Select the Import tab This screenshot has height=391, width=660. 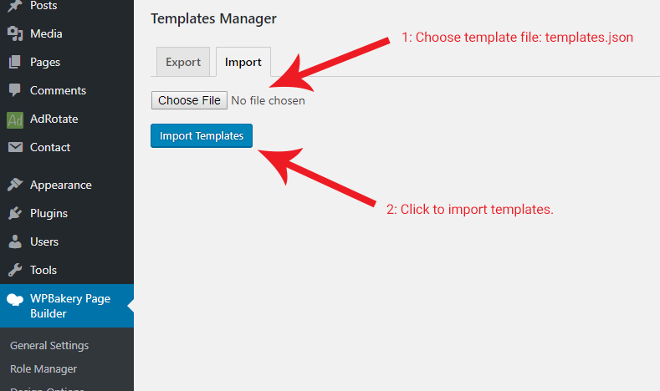(x=243, y=62)
